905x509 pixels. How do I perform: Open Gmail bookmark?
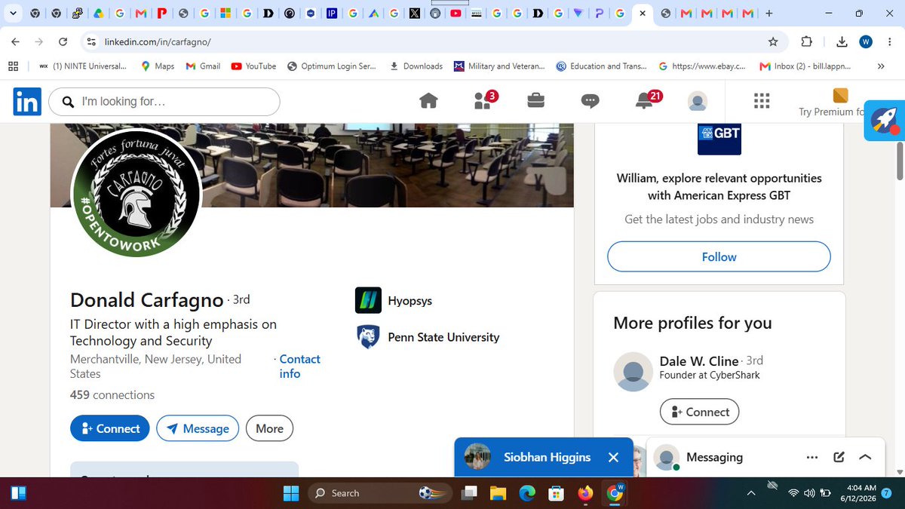(x=203, y=66)
